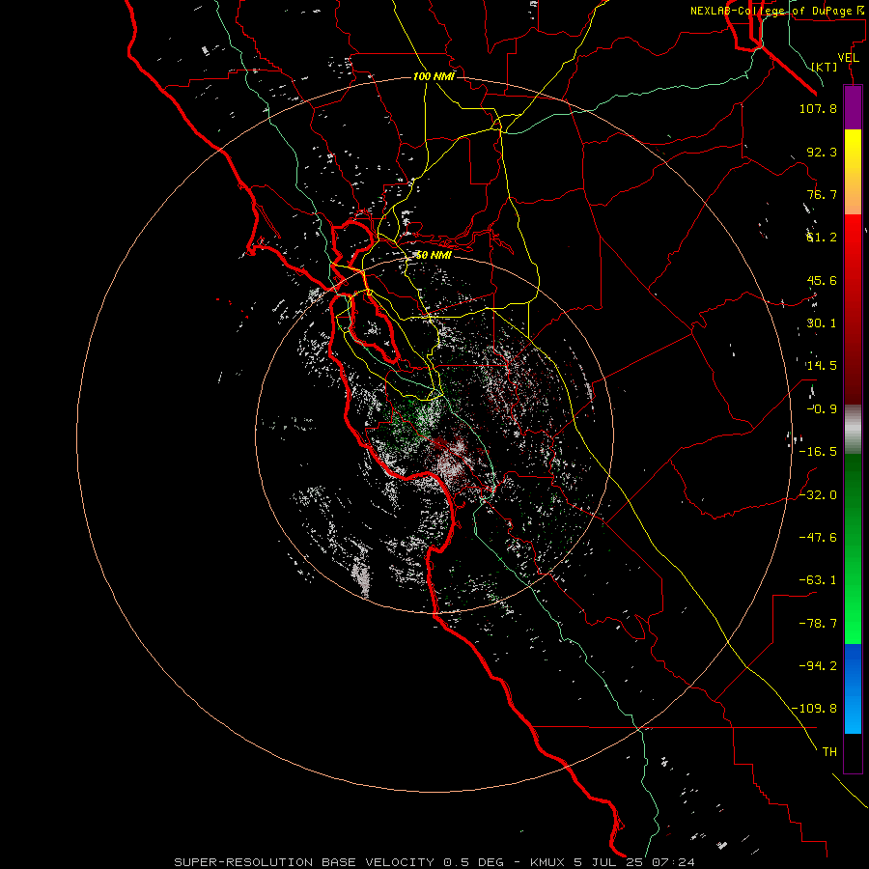This screenshot has width=869, height=869.
Task: Select the -32.0 velocity scale value
Action: tap(818, 495)
